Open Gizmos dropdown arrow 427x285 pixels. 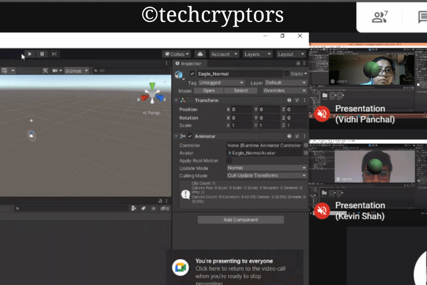[86, 71]
